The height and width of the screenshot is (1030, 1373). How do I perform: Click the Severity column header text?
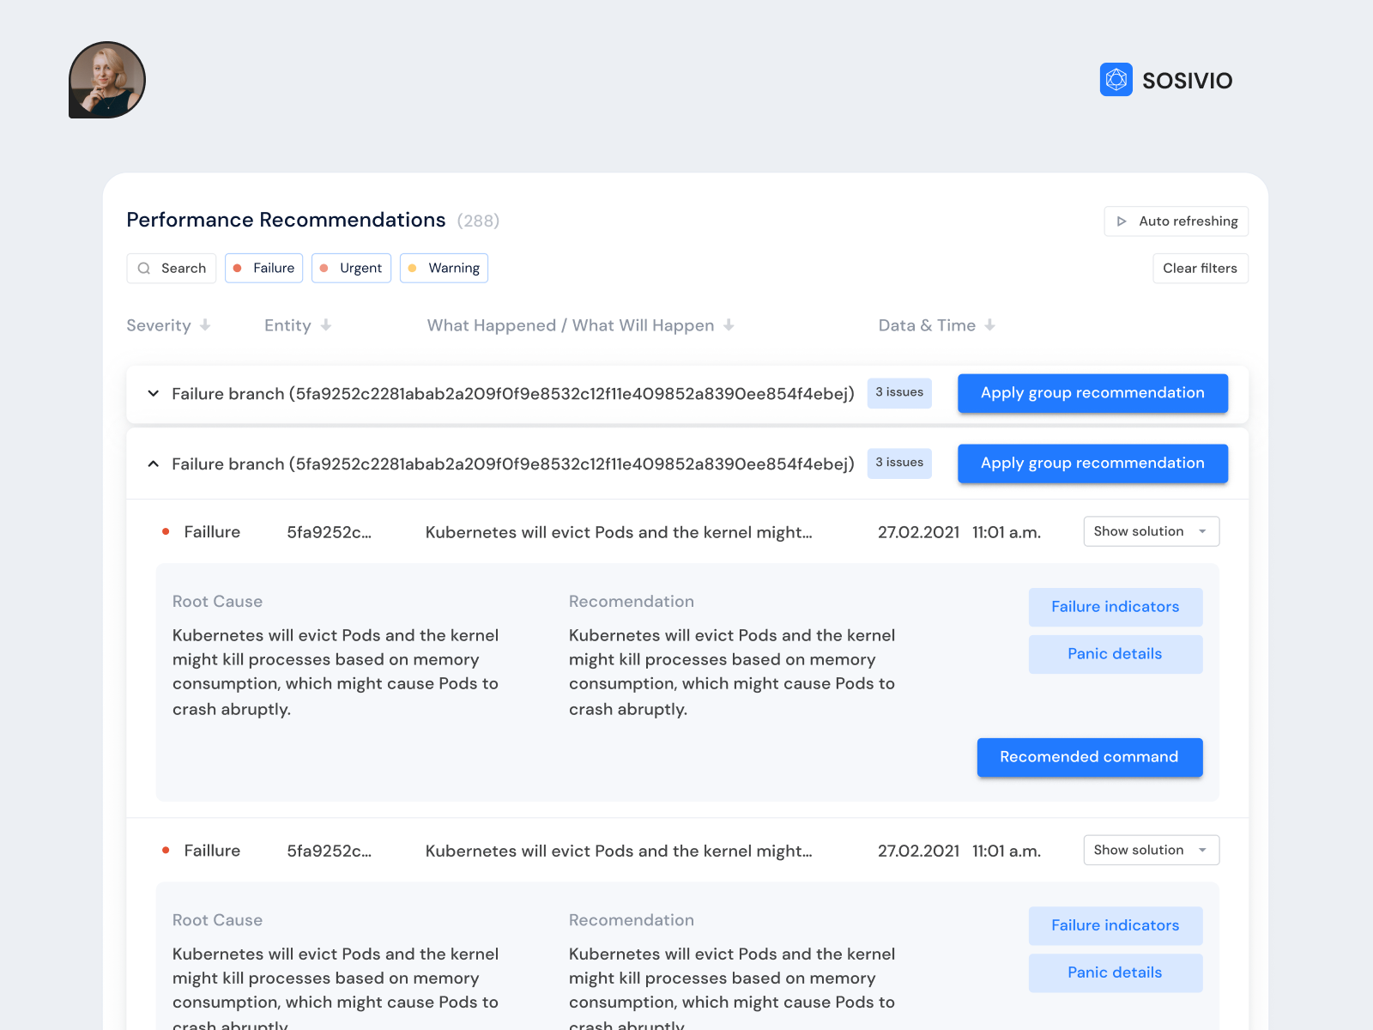[159, 325]
